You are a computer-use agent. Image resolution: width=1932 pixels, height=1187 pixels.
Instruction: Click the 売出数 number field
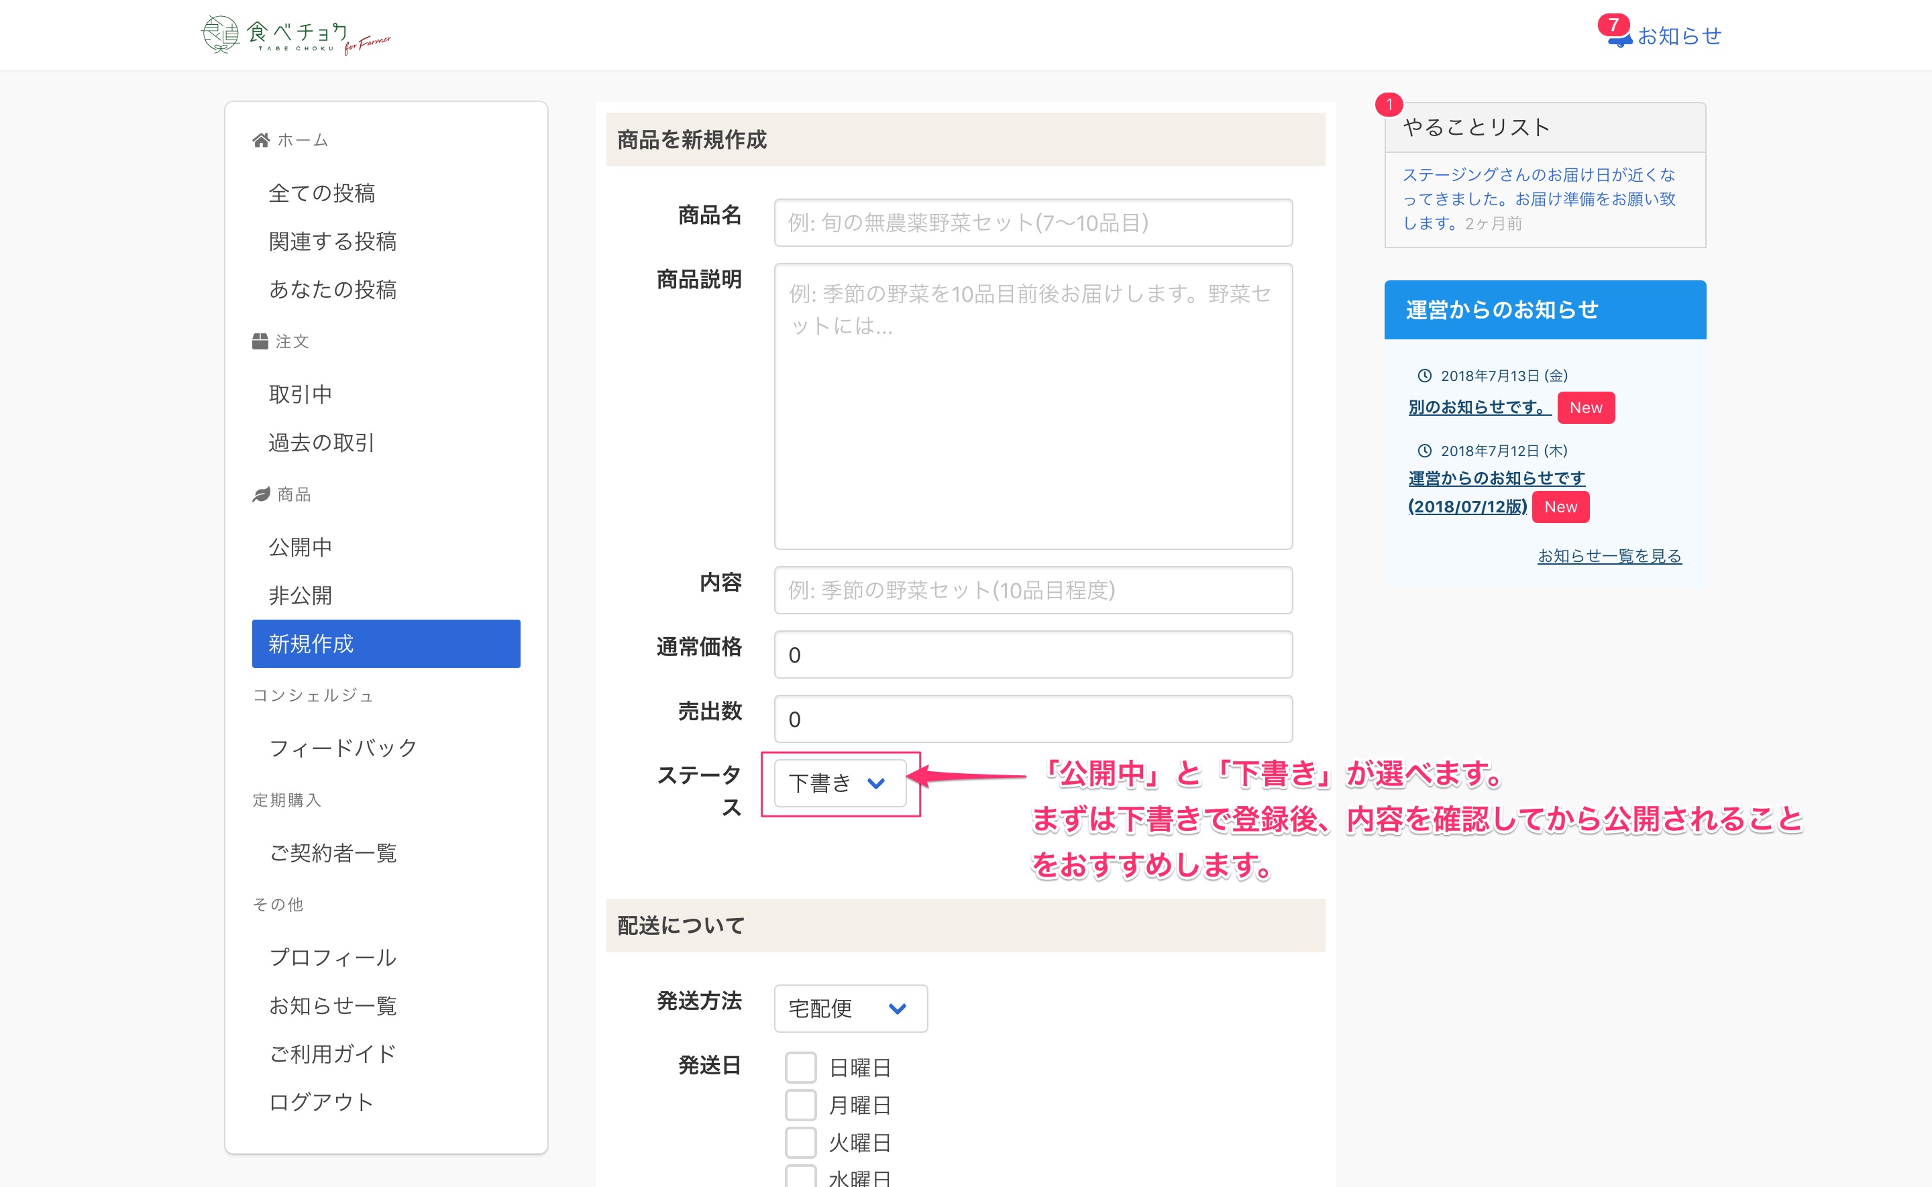coord(1033,719)
